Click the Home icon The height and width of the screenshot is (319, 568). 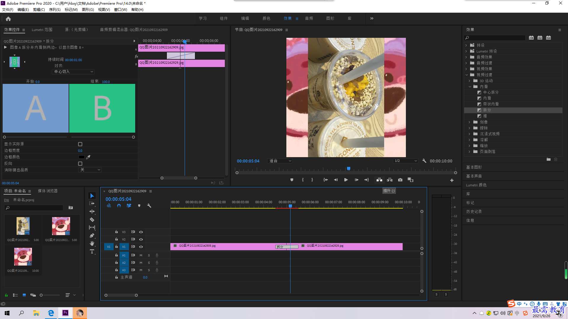tap(8, 19)
